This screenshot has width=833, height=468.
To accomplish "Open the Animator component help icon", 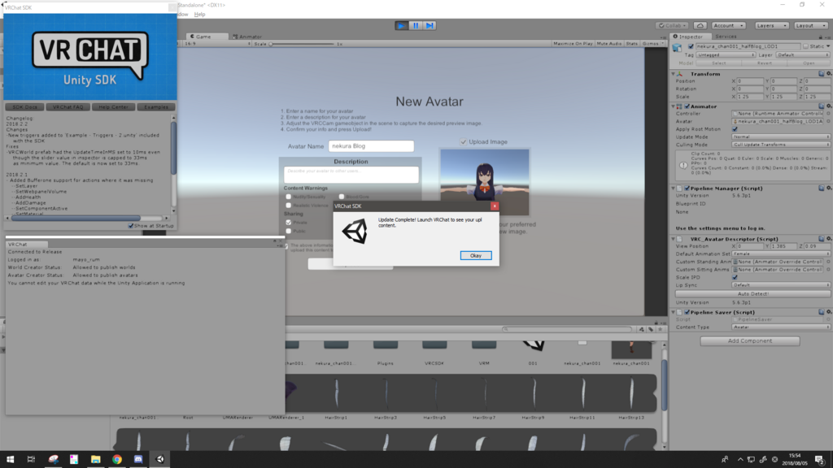I will pyautogui.click(x=822, y=106).
